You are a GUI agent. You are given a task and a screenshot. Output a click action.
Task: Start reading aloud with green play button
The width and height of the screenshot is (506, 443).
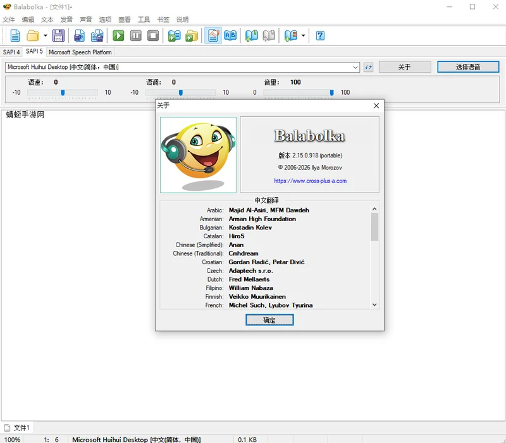[118, 35]
